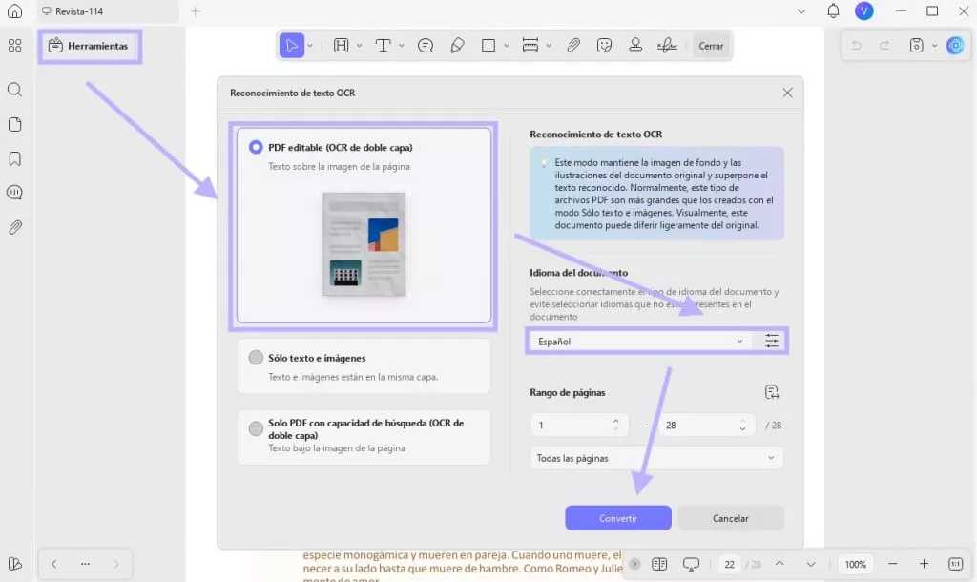This screenshot has width=977, height=582.
Task: Close the OCR dialog with the X
Action: pyautogui.click(x=787, y=93)
